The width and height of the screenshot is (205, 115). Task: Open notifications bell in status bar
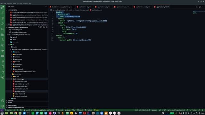point(202,110)
